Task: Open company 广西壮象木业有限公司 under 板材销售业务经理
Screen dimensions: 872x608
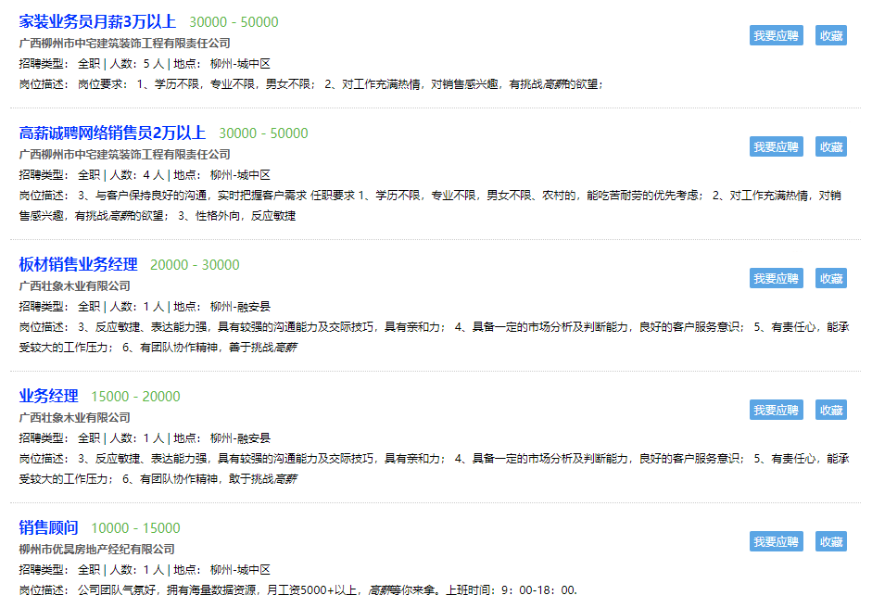Action: 74,286
